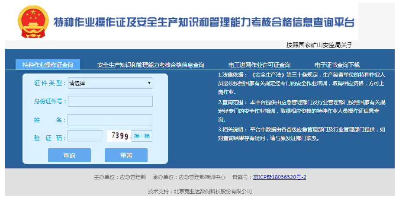Click the 1.法律依据 paragraph
This screenshot has height=198, width=399.
[x=302, y=83]
